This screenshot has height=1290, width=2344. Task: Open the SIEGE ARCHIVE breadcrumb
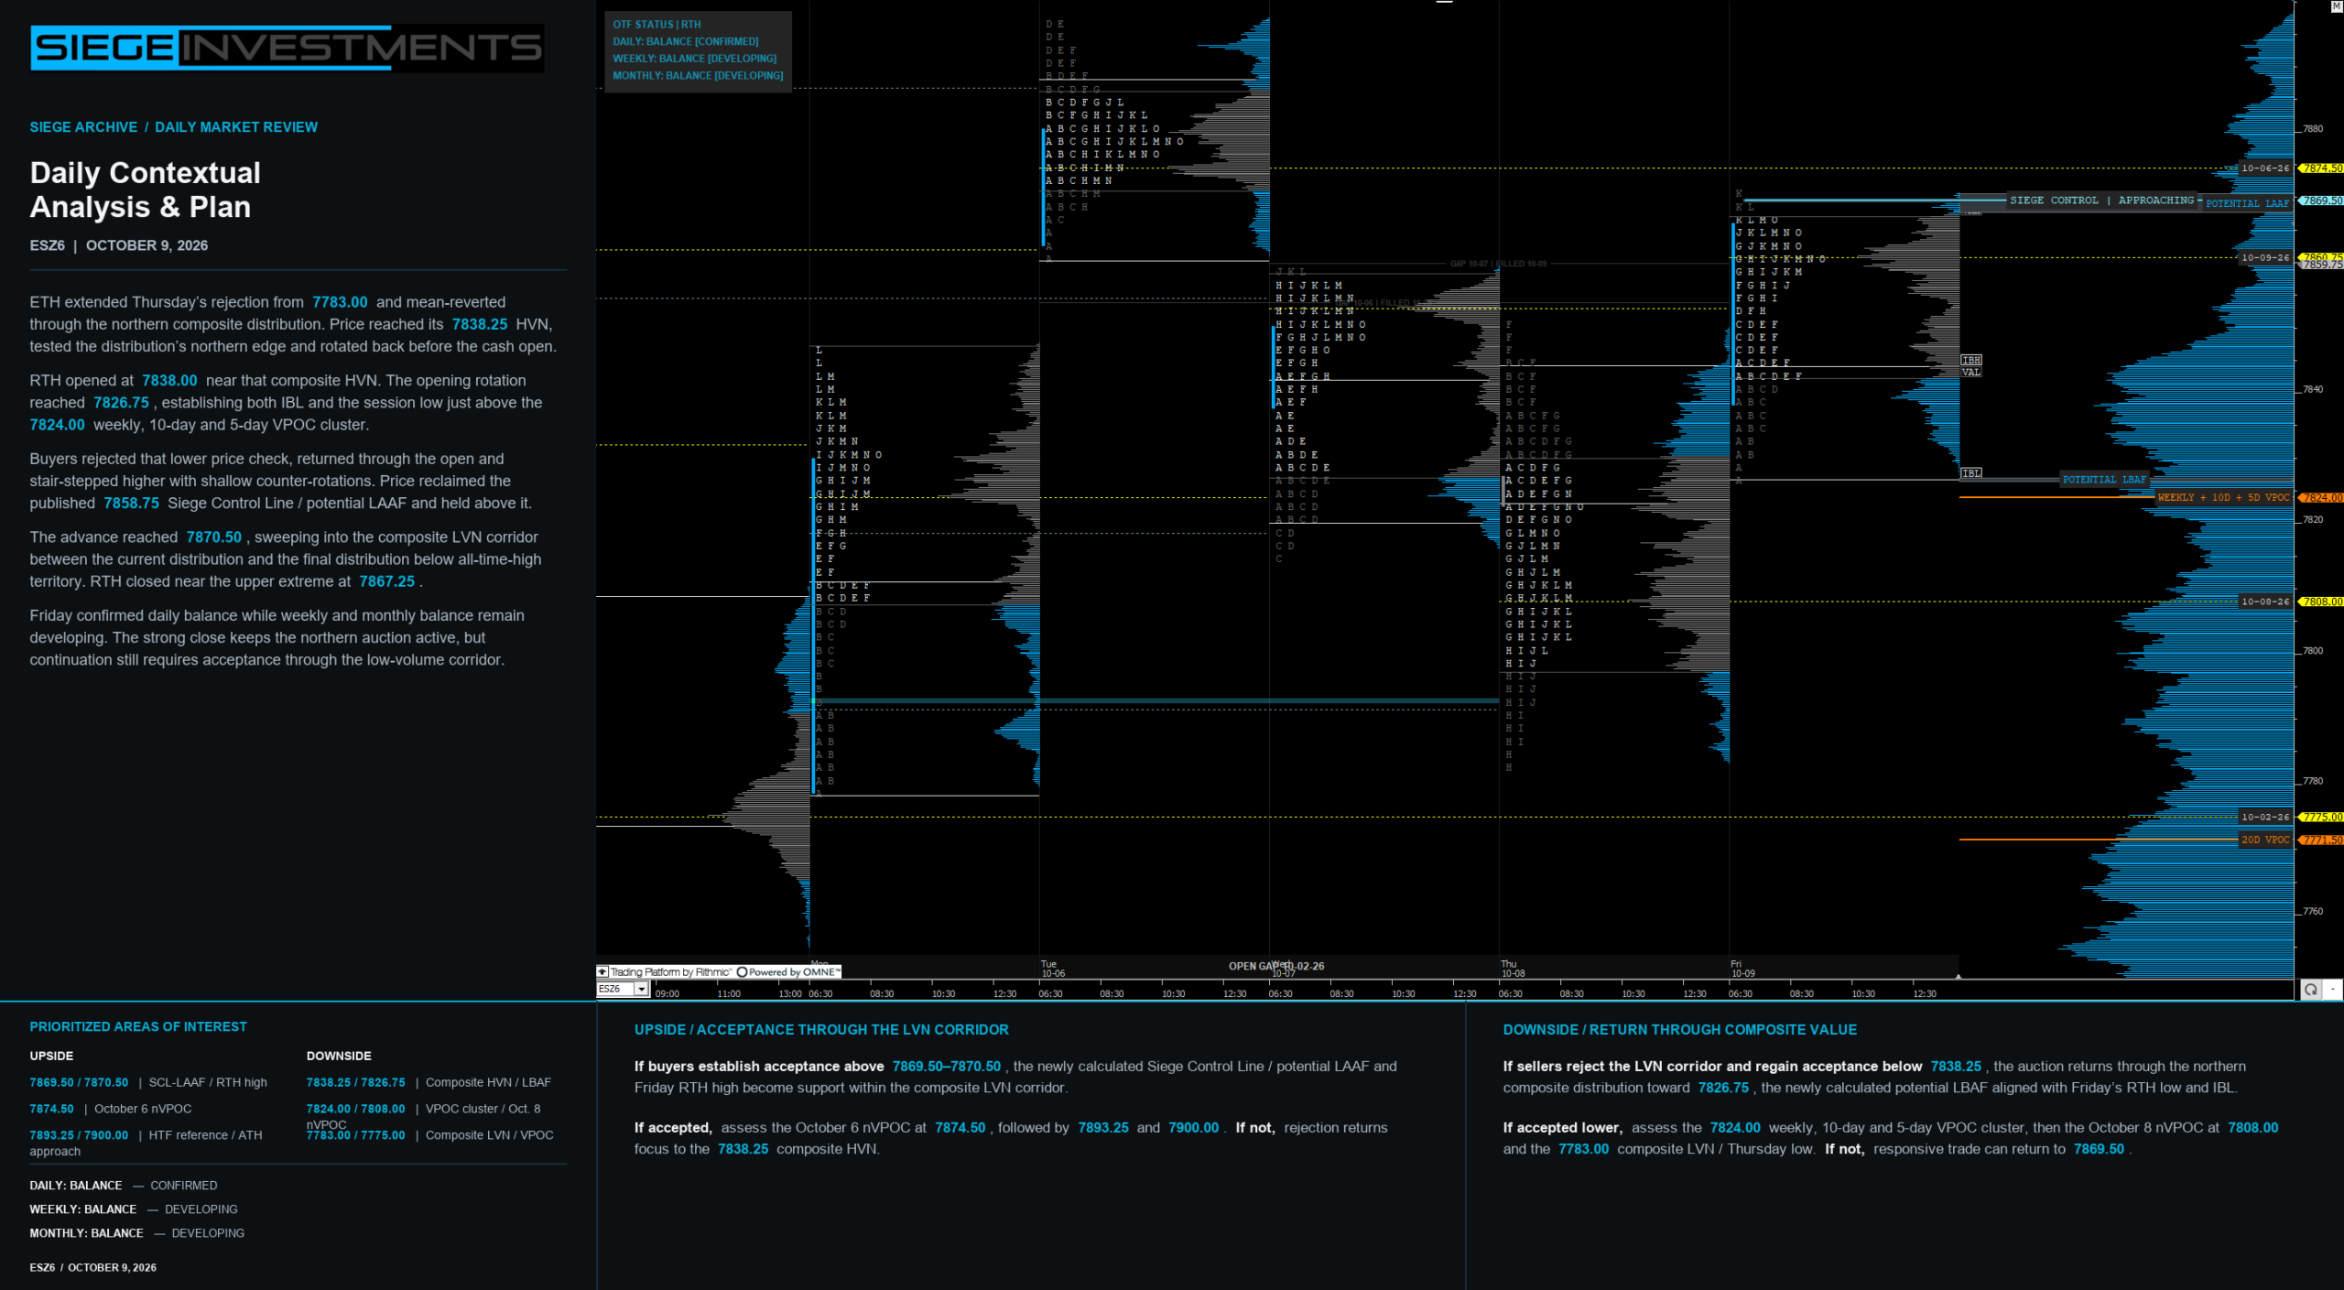83,127
